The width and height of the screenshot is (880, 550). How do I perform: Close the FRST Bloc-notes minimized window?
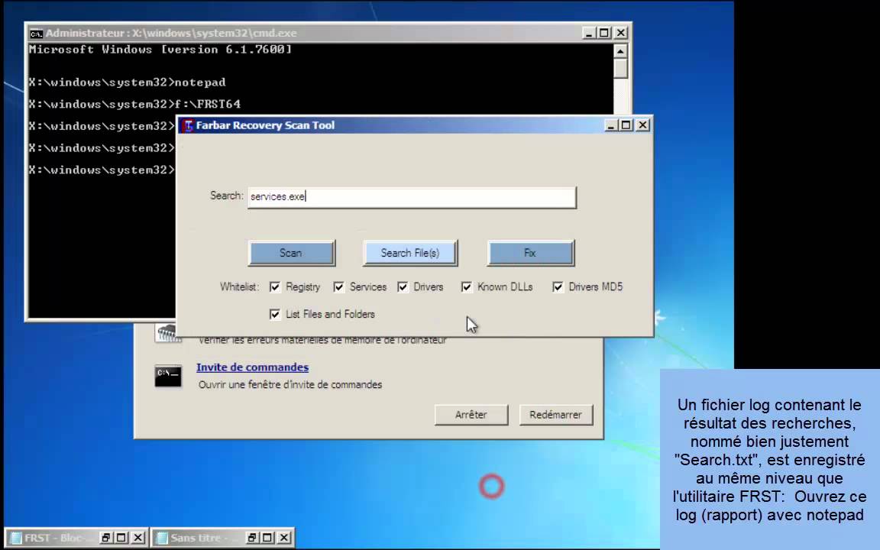[x=138, y=538]
